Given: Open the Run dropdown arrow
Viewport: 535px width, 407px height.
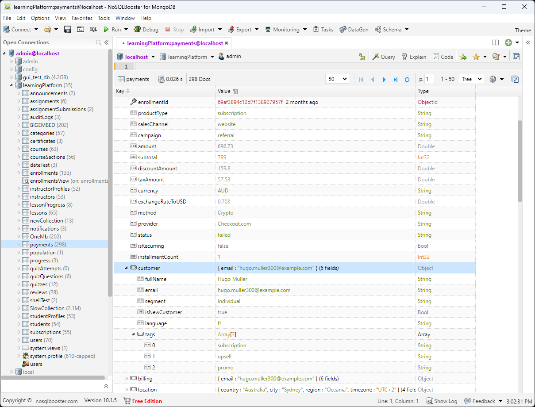Looking at the screenshot, I should click(126, 30).
